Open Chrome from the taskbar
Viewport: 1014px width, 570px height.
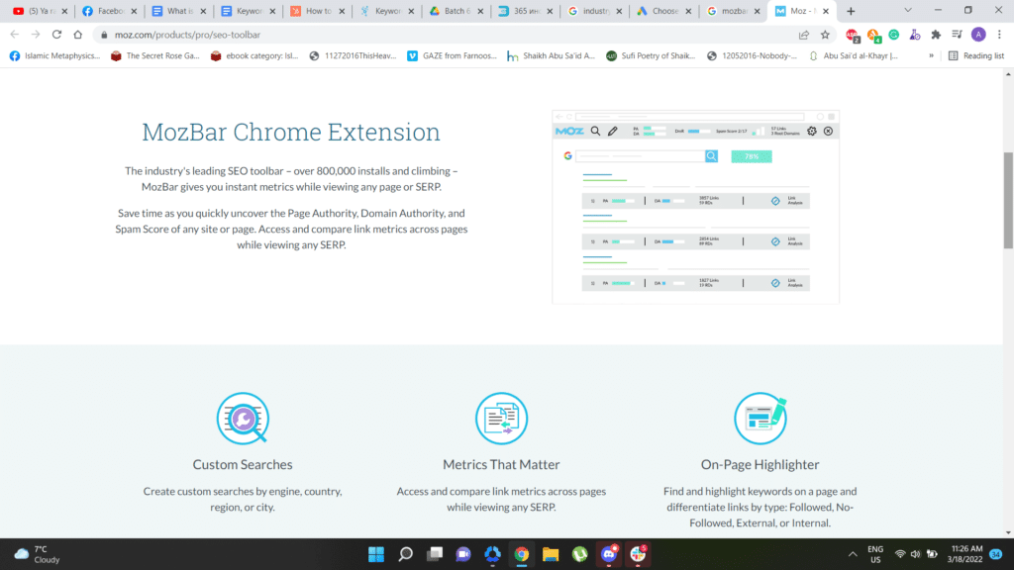[521, 554]
